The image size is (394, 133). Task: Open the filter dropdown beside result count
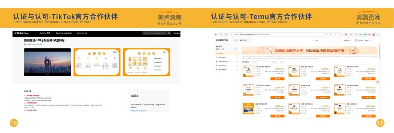tap(260, 62)
